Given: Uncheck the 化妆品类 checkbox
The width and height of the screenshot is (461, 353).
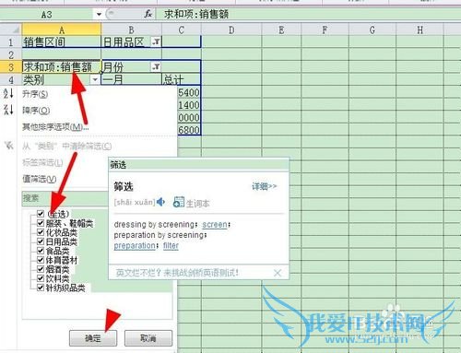Looking at the screenshot, I should (x=41, y=232).
